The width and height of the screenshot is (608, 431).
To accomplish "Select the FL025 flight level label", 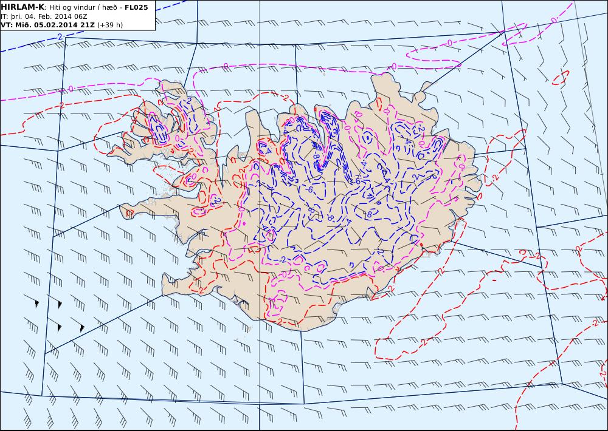I will coord(136,7).
